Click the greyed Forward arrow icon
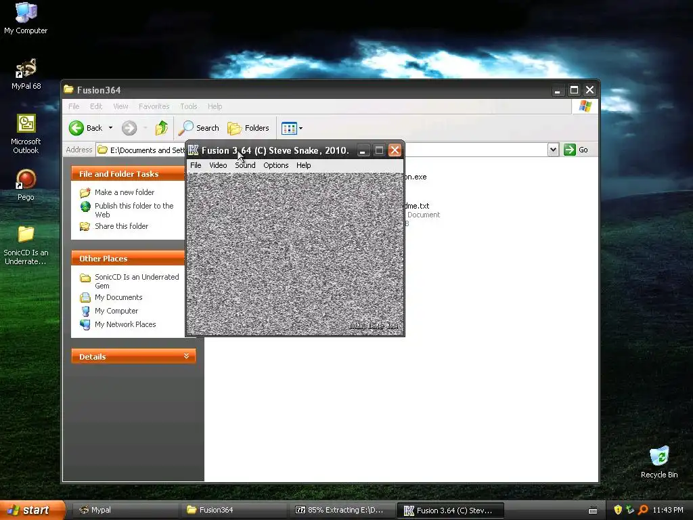 point(129,128)
